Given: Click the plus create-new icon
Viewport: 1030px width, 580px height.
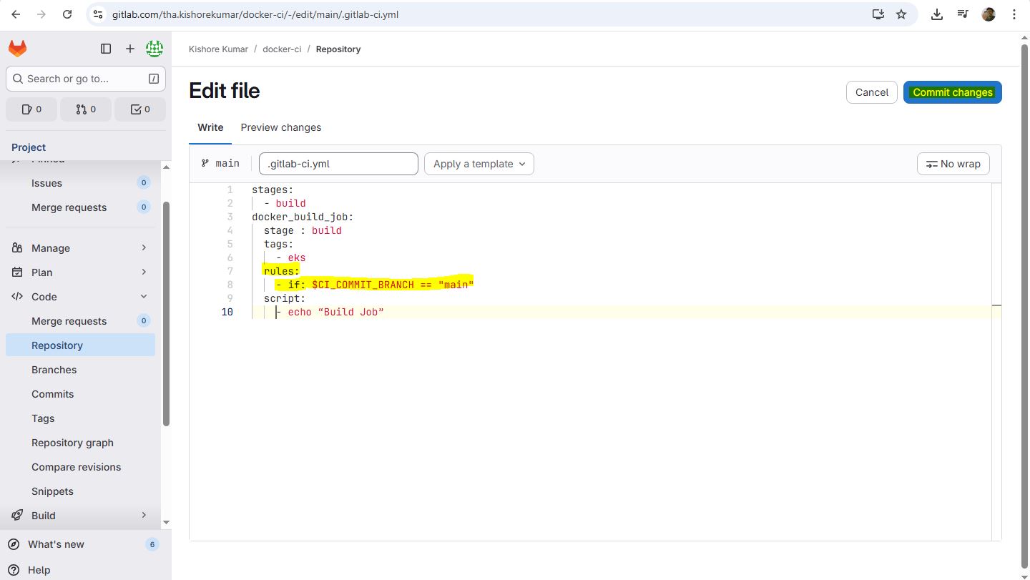Looking at the screenshot, I should (130, 49).
